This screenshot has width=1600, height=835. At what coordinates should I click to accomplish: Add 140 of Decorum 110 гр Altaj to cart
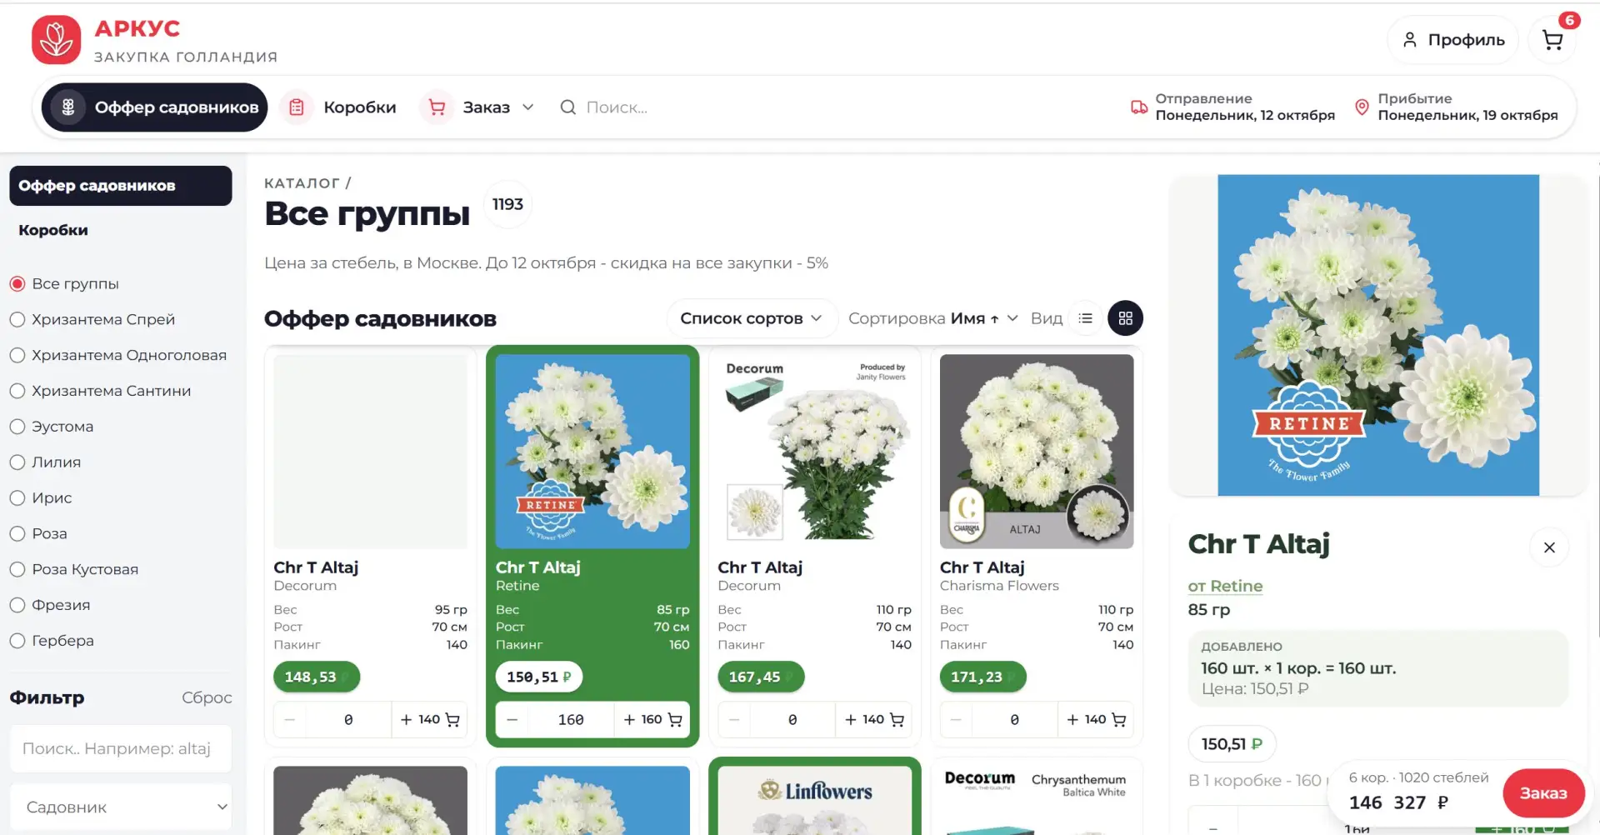tap(873, 720)
